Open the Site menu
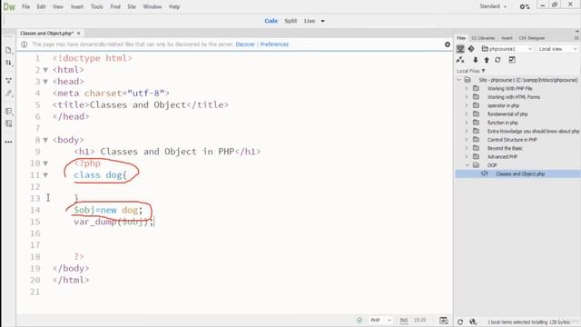 click(131, 6)
